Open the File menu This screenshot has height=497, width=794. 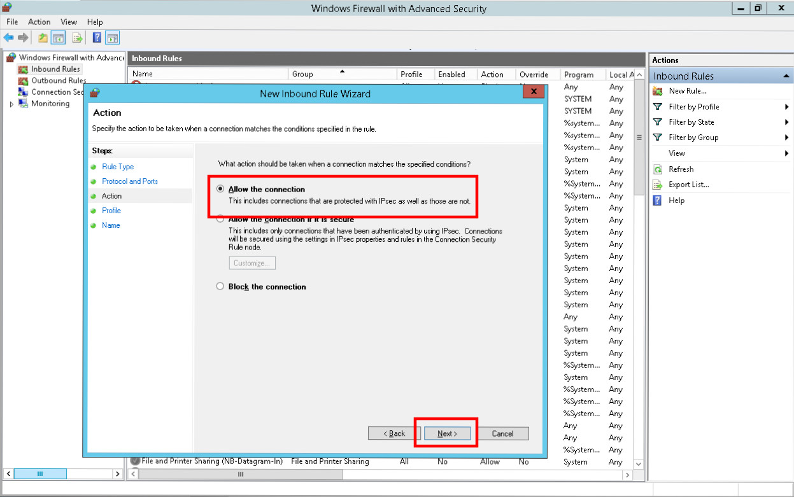(12, 22)
